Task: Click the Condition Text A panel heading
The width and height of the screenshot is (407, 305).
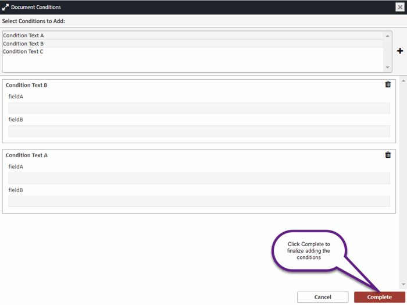Action: 27,155
